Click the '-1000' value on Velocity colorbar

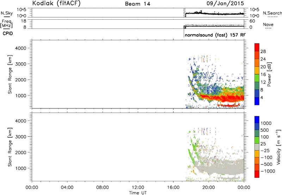point(268,171)
